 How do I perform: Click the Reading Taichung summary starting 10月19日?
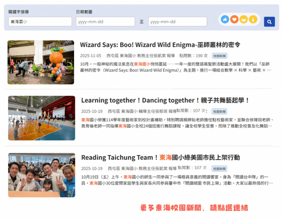pyautogui.click(x=177, y=180)
